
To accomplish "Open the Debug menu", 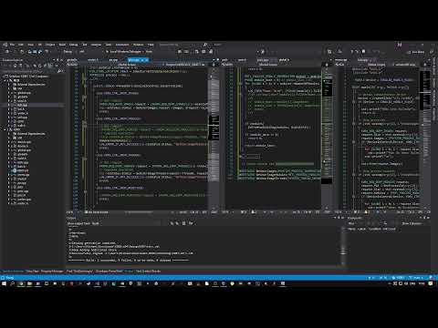I will 73,45.
